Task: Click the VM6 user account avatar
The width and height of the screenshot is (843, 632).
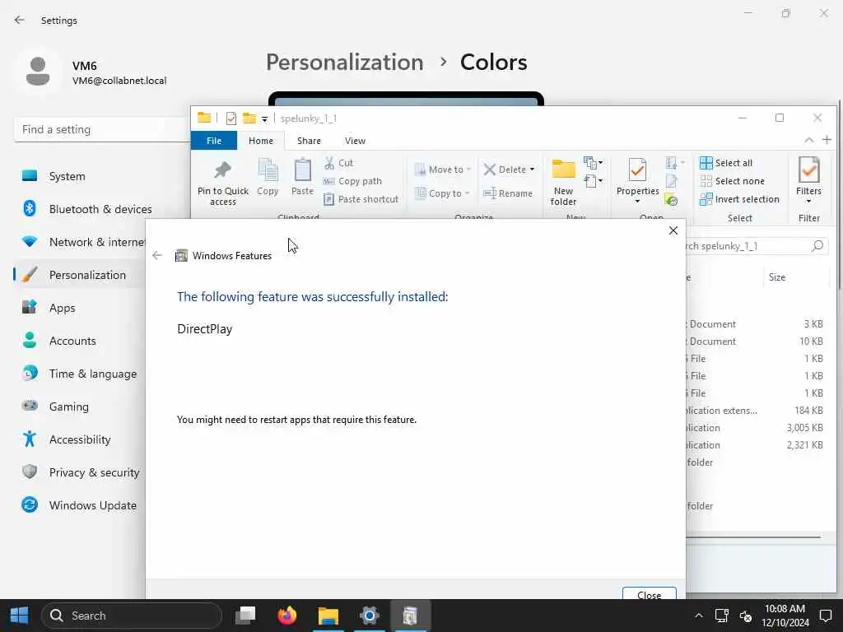Action: click(38, 72)
